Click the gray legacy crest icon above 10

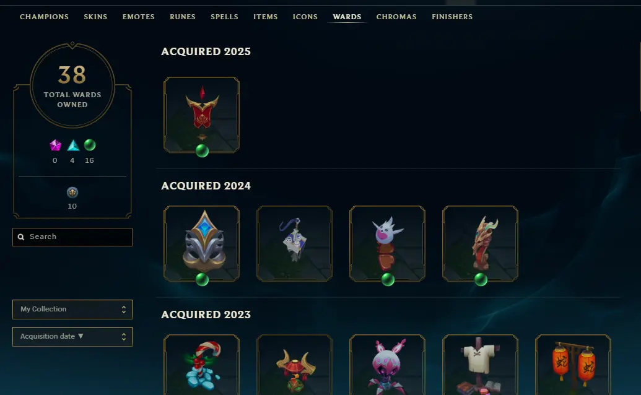[x=72, y=192]
